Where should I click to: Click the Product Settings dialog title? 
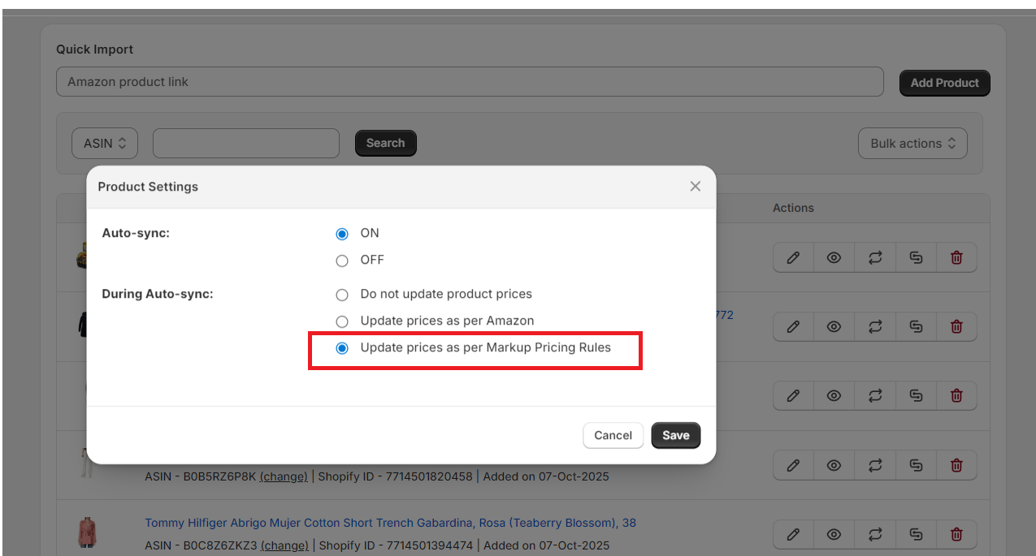tap(148, 187)
